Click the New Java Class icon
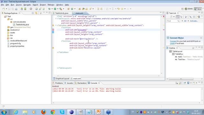This screenshot has width=204, height=115. (72, 9)
